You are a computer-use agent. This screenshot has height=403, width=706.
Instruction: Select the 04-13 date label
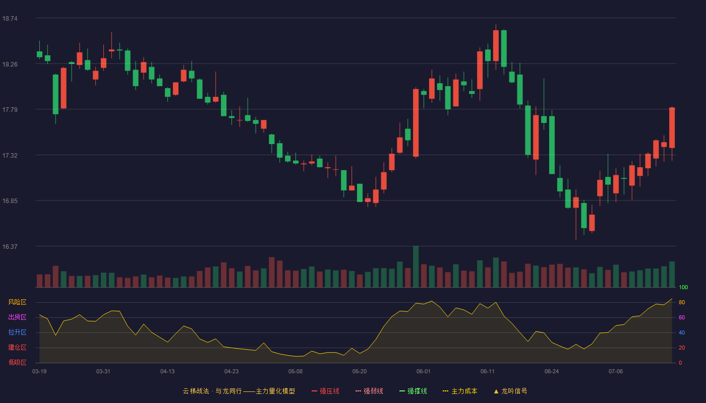coord(167,371)
